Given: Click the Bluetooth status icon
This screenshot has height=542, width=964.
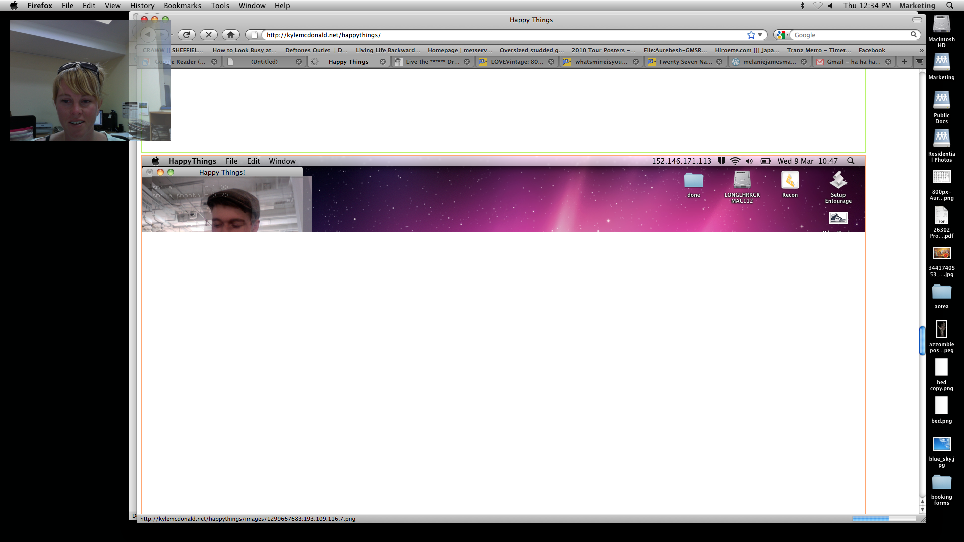Looking at the screenshot, I should [x=802, y=6].
